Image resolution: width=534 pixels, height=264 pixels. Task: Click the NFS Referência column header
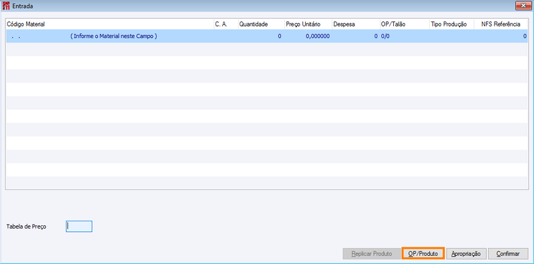[x=501, y=24]
